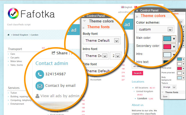Pick the Main color blue swatch

tap(167, 39)
